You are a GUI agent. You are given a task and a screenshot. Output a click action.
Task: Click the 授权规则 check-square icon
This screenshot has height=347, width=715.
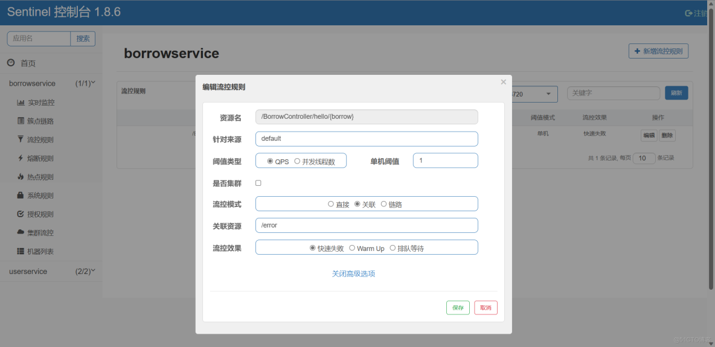[x=21, y=214]
